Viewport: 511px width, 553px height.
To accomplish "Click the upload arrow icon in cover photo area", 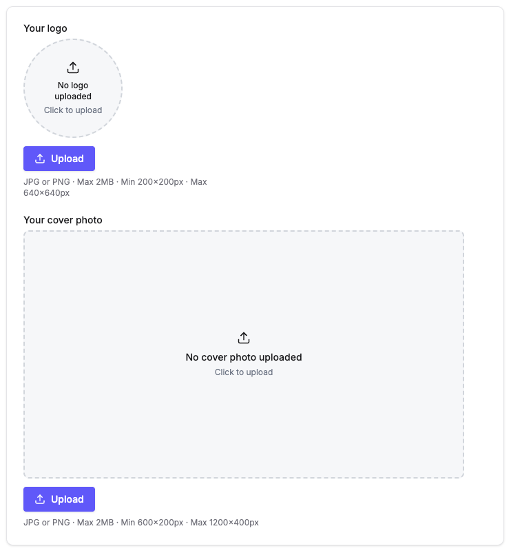I will [x=244, y=337].
